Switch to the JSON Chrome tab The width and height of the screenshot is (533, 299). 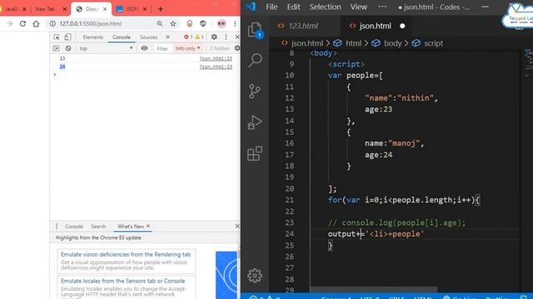pyautogui.click(x=132, y=9)
